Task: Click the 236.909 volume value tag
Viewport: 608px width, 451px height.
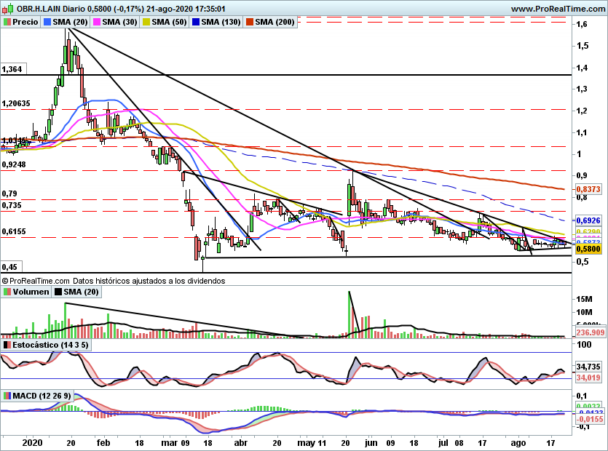Action: point(591,332)
